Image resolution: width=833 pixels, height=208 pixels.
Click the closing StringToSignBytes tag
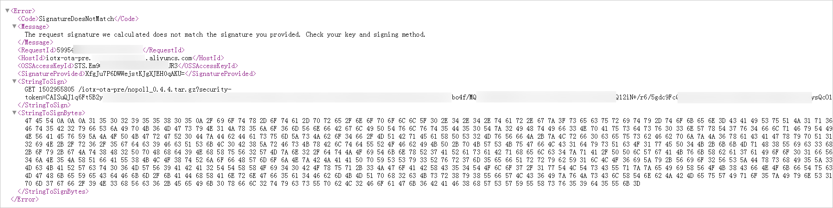pyautogui.click(x=53, y=191)
